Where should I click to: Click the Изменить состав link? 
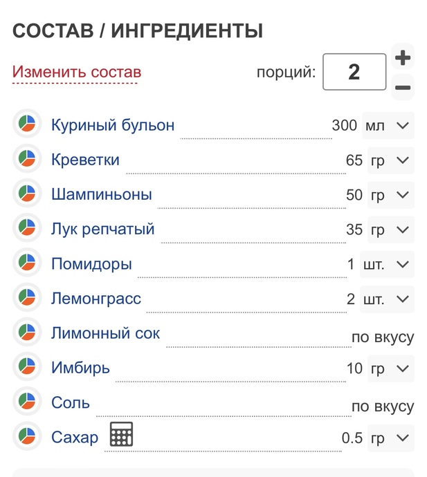(x=77, y=73)
